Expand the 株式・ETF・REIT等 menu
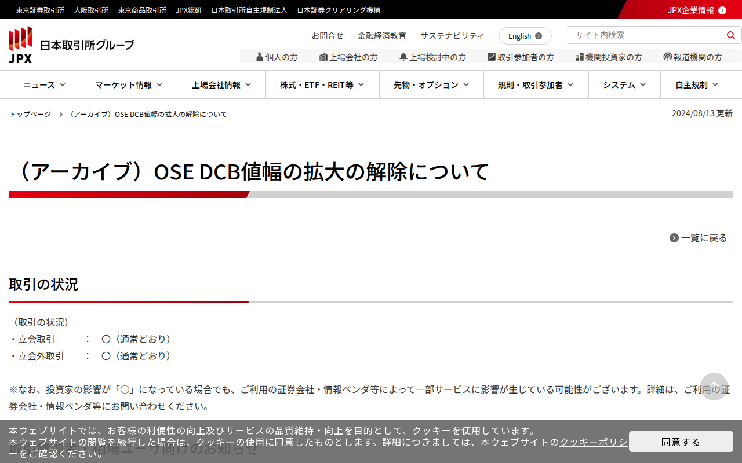The width and height of the screenshot is (742, 463). point(322,85)
